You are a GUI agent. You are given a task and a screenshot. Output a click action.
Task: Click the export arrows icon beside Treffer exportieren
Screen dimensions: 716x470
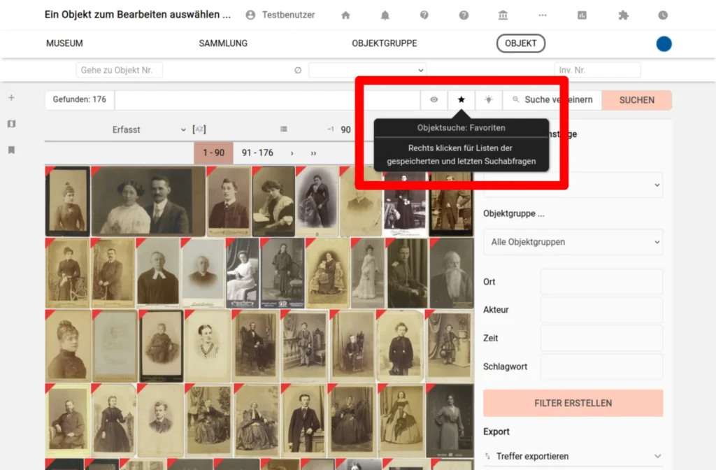[x=487, y=456]
